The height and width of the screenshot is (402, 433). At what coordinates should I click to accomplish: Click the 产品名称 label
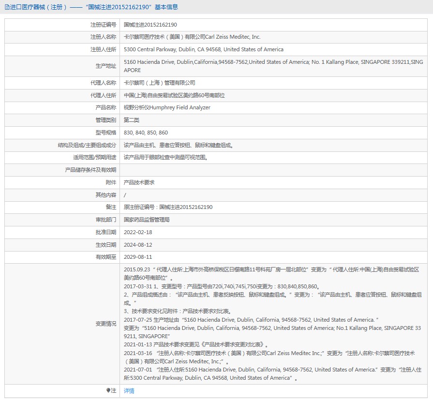pos(106,108)
